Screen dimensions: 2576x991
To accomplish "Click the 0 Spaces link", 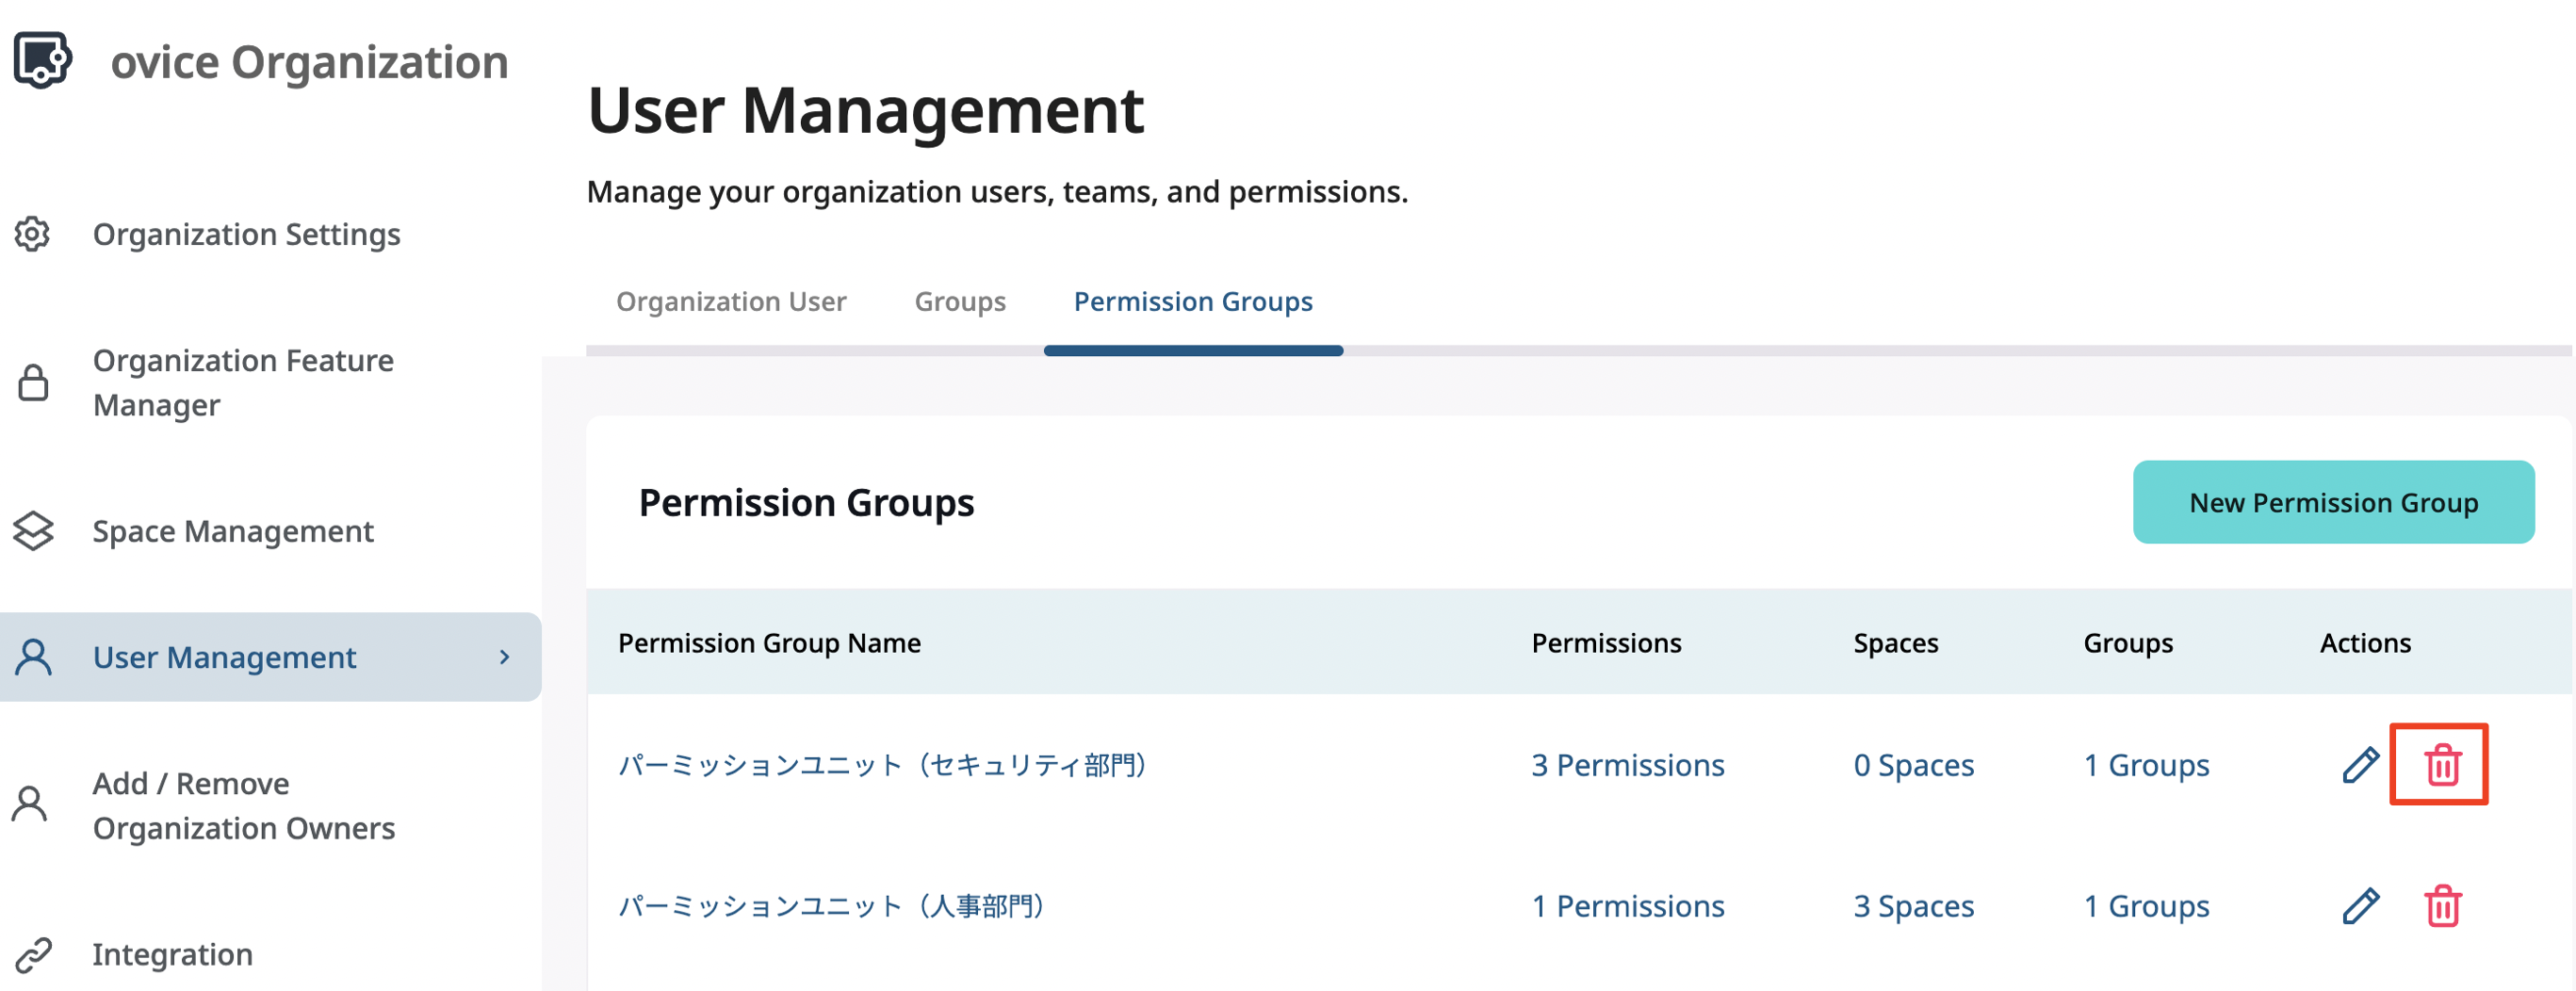I will coord(1914,765).
